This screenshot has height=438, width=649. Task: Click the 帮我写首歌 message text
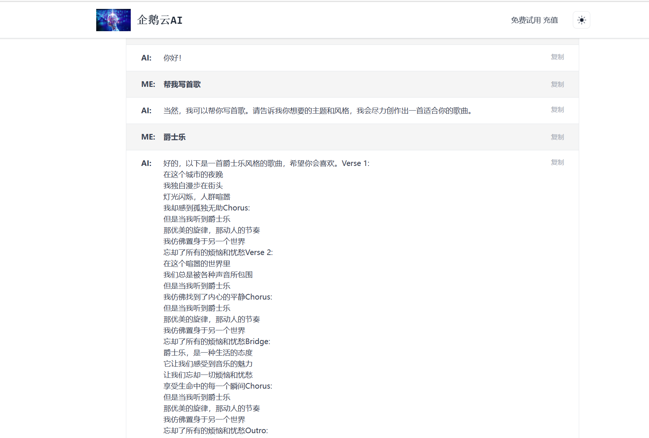click(182, 85)
